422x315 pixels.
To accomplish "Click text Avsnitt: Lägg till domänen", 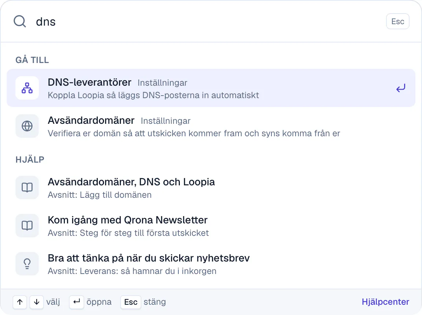I will pos(100,195).
